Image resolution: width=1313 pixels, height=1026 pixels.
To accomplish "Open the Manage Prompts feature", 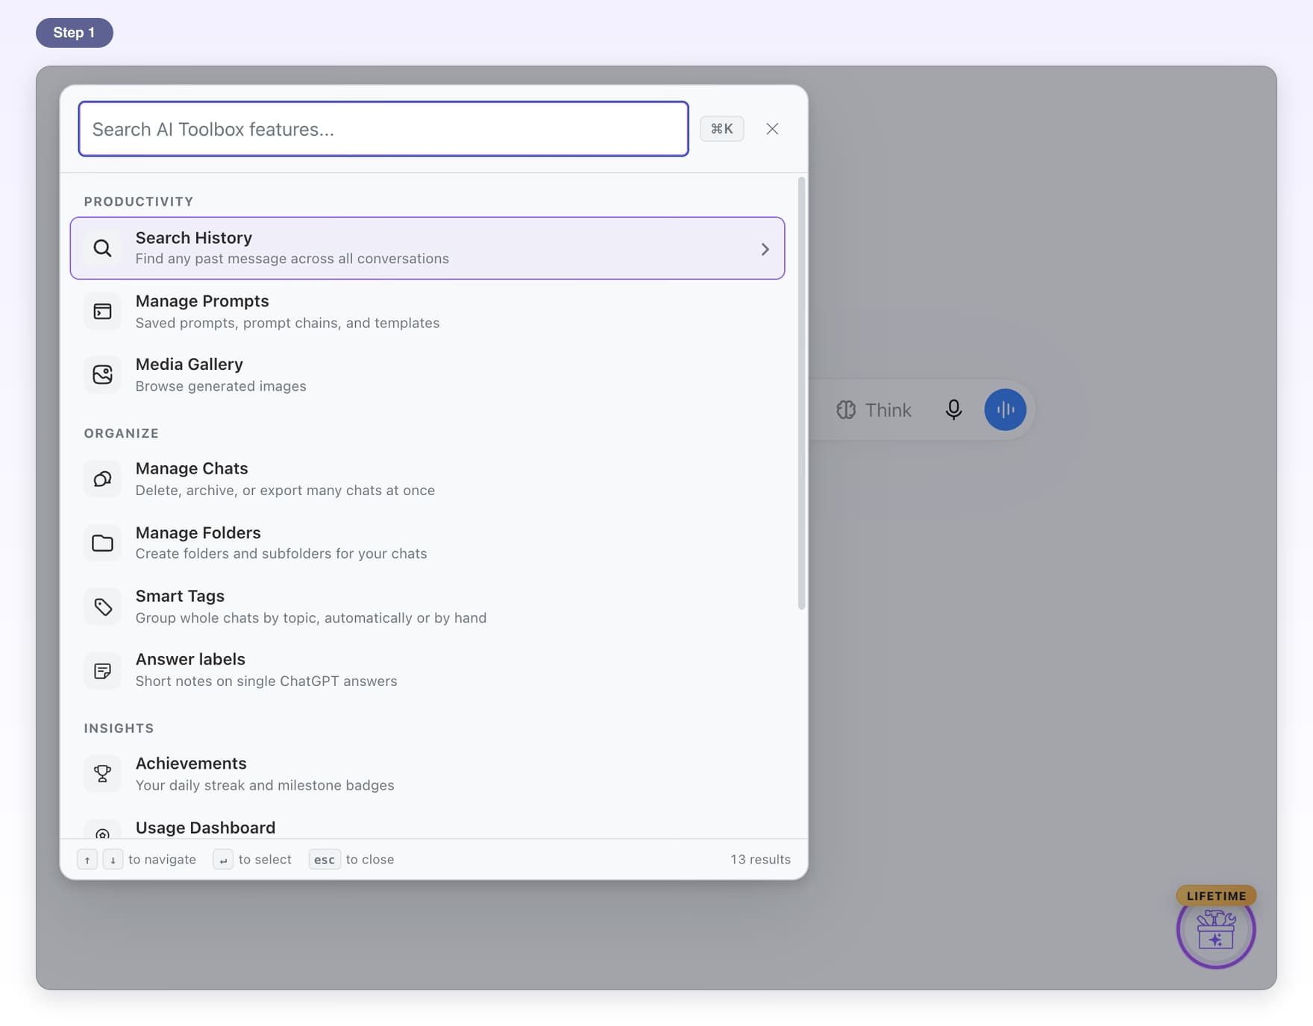I will (x=427, y=312).
